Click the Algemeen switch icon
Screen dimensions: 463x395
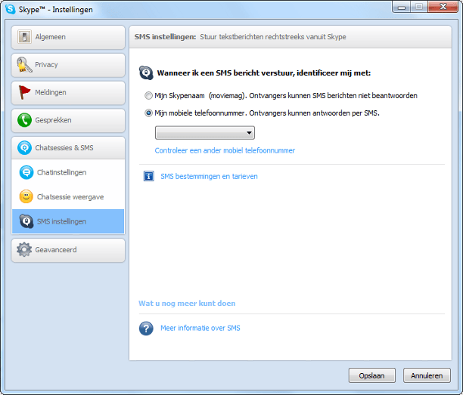point(24,37)
